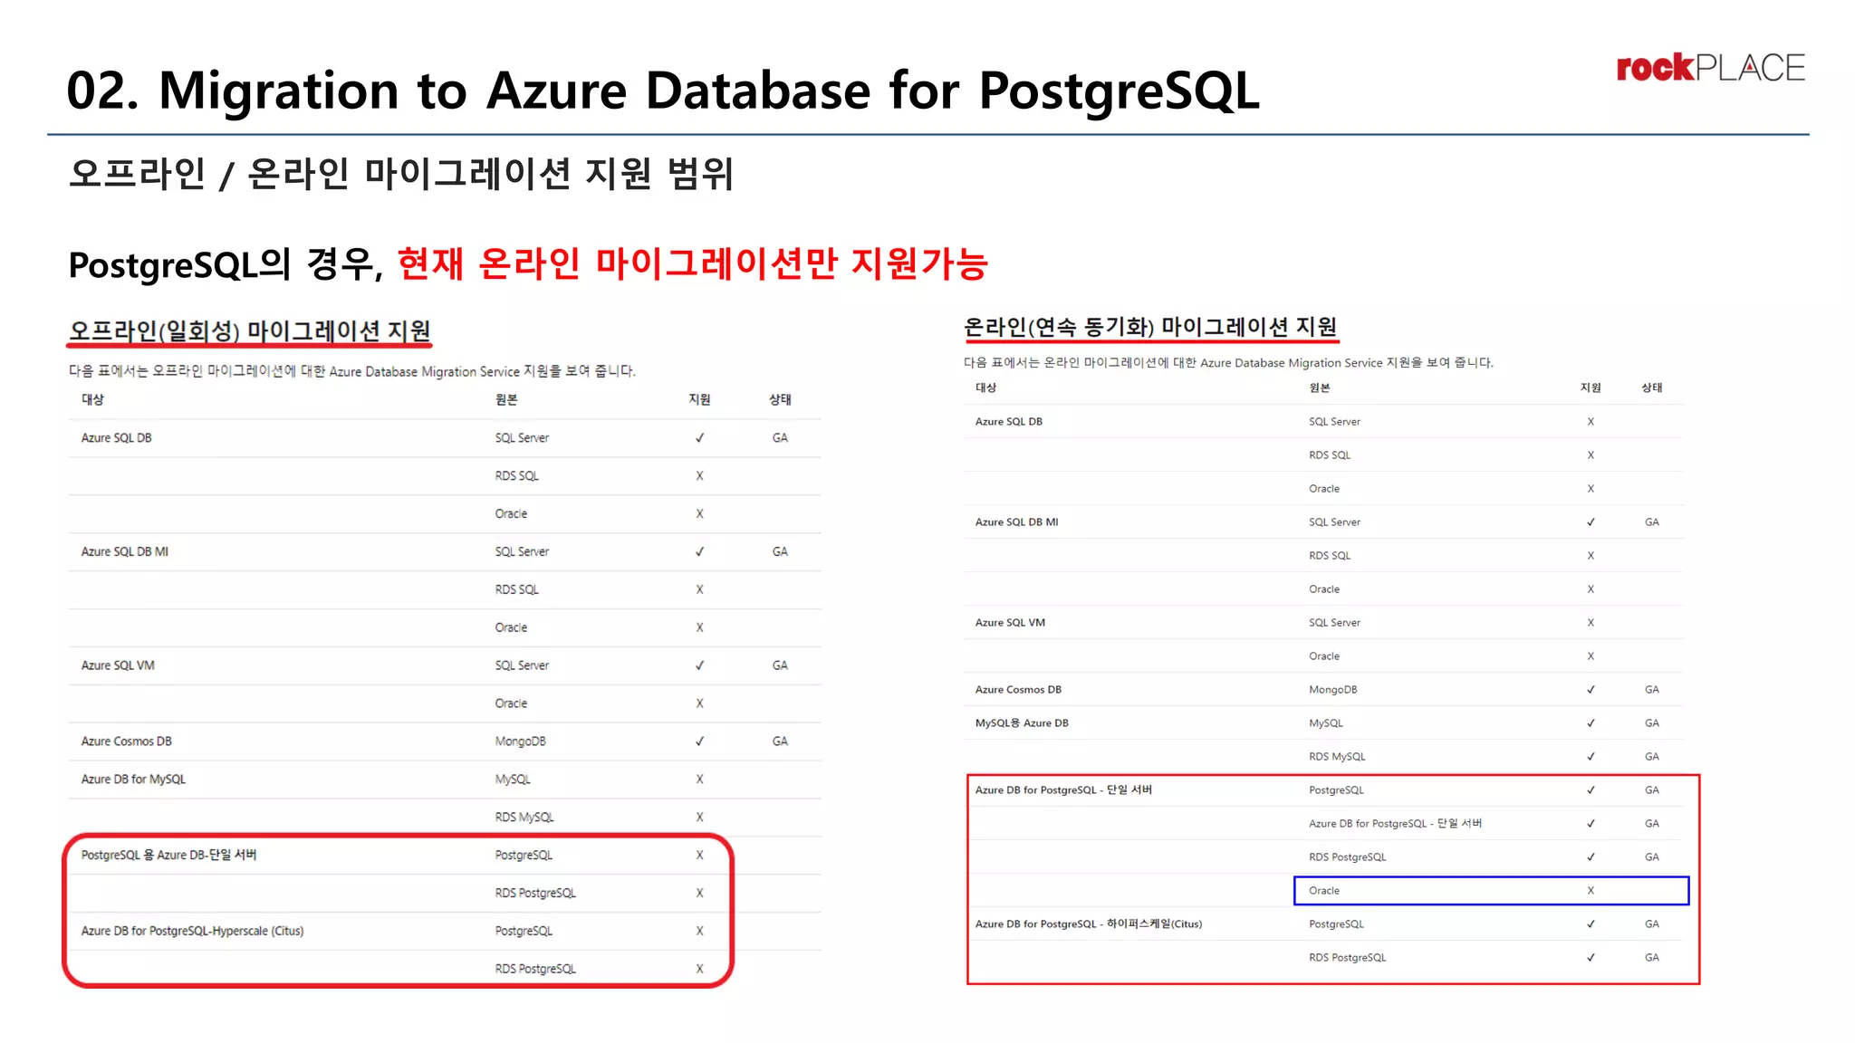The image size is (1855, 1043).
Task: Select the slide title '02. Migration to Azure Database for PostgreSQL'
Action: [663, 91]
